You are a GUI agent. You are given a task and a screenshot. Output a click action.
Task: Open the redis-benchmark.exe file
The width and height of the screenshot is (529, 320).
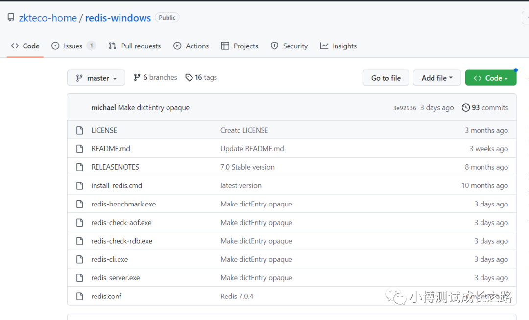click(123, 204)
